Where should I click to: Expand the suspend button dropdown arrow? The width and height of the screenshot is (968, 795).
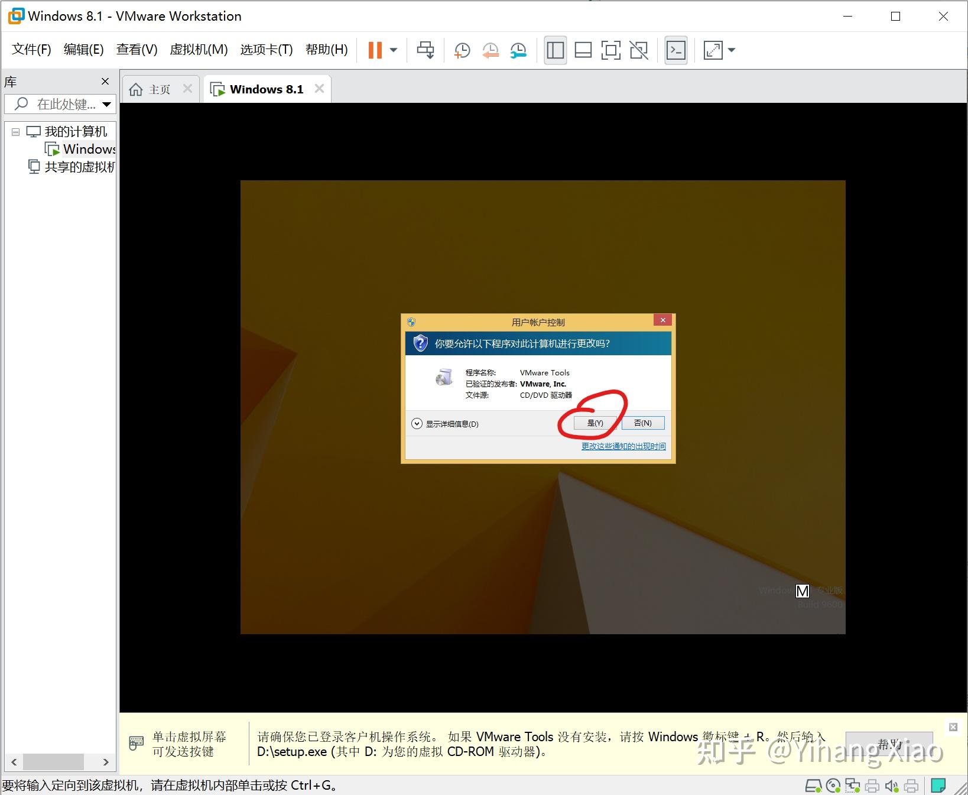click(x=392, y=50)
